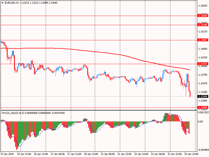Click the 17 Jan 05:00 time label

point(57,154)
